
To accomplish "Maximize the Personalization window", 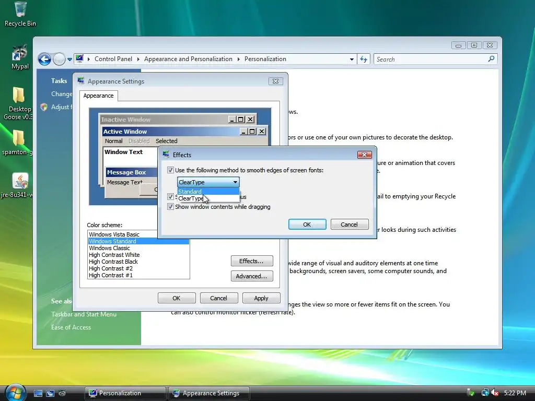I will [x=474, y=45].
